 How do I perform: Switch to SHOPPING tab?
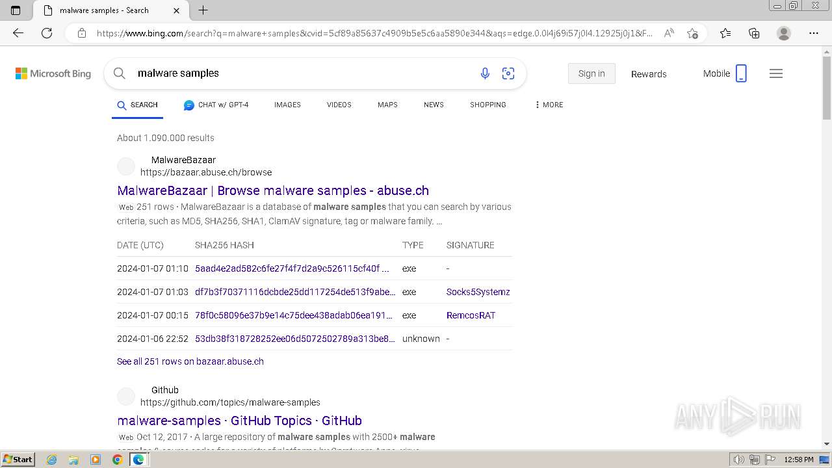[x=488, y=105]
